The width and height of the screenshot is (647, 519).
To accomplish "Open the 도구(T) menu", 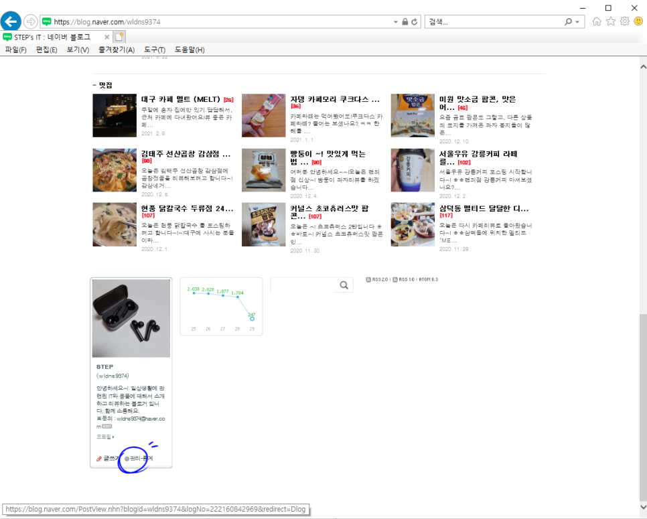I will (155, 50).
